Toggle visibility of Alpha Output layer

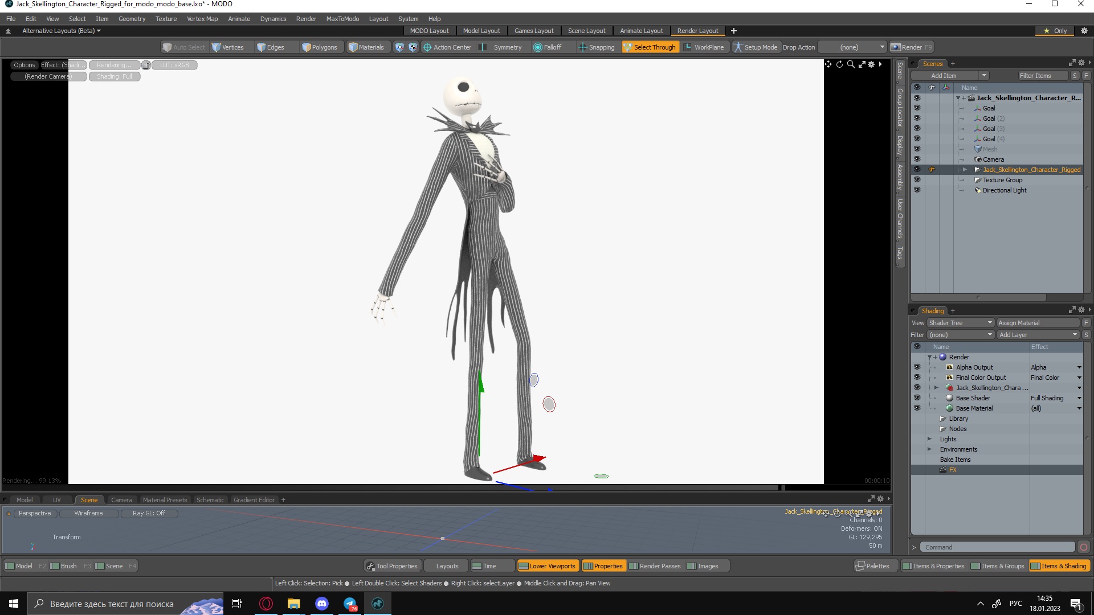917,367
